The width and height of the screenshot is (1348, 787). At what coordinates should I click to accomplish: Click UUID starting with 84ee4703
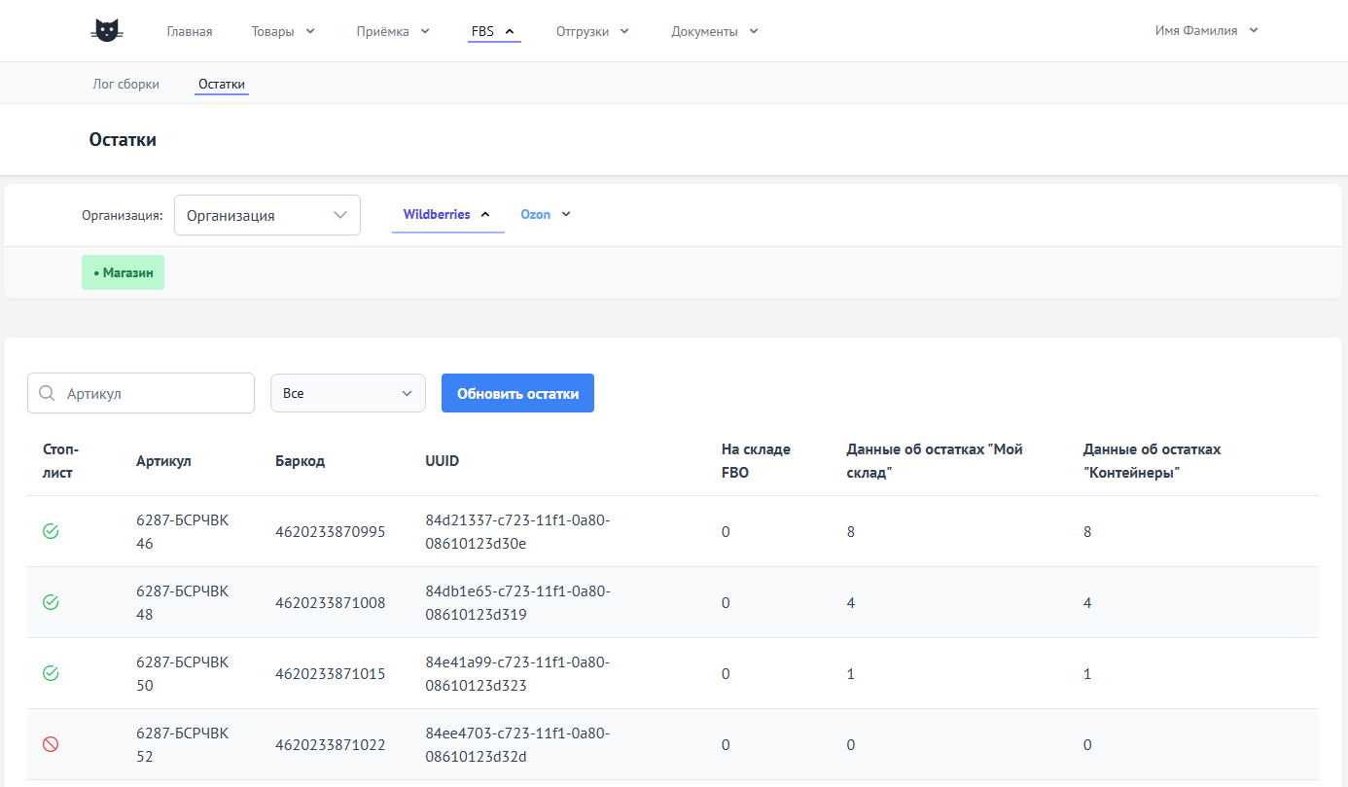point(517,745)
